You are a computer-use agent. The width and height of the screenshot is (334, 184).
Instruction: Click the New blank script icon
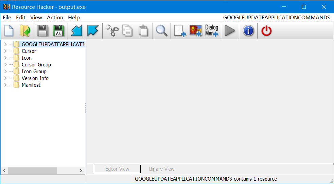[x=9, y=31]
